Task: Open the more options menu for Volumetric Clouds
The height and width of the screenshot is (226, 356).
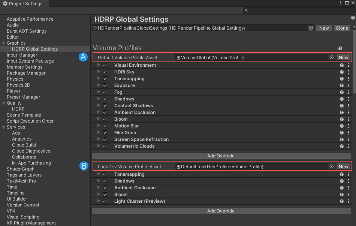Action: [349, 146]
